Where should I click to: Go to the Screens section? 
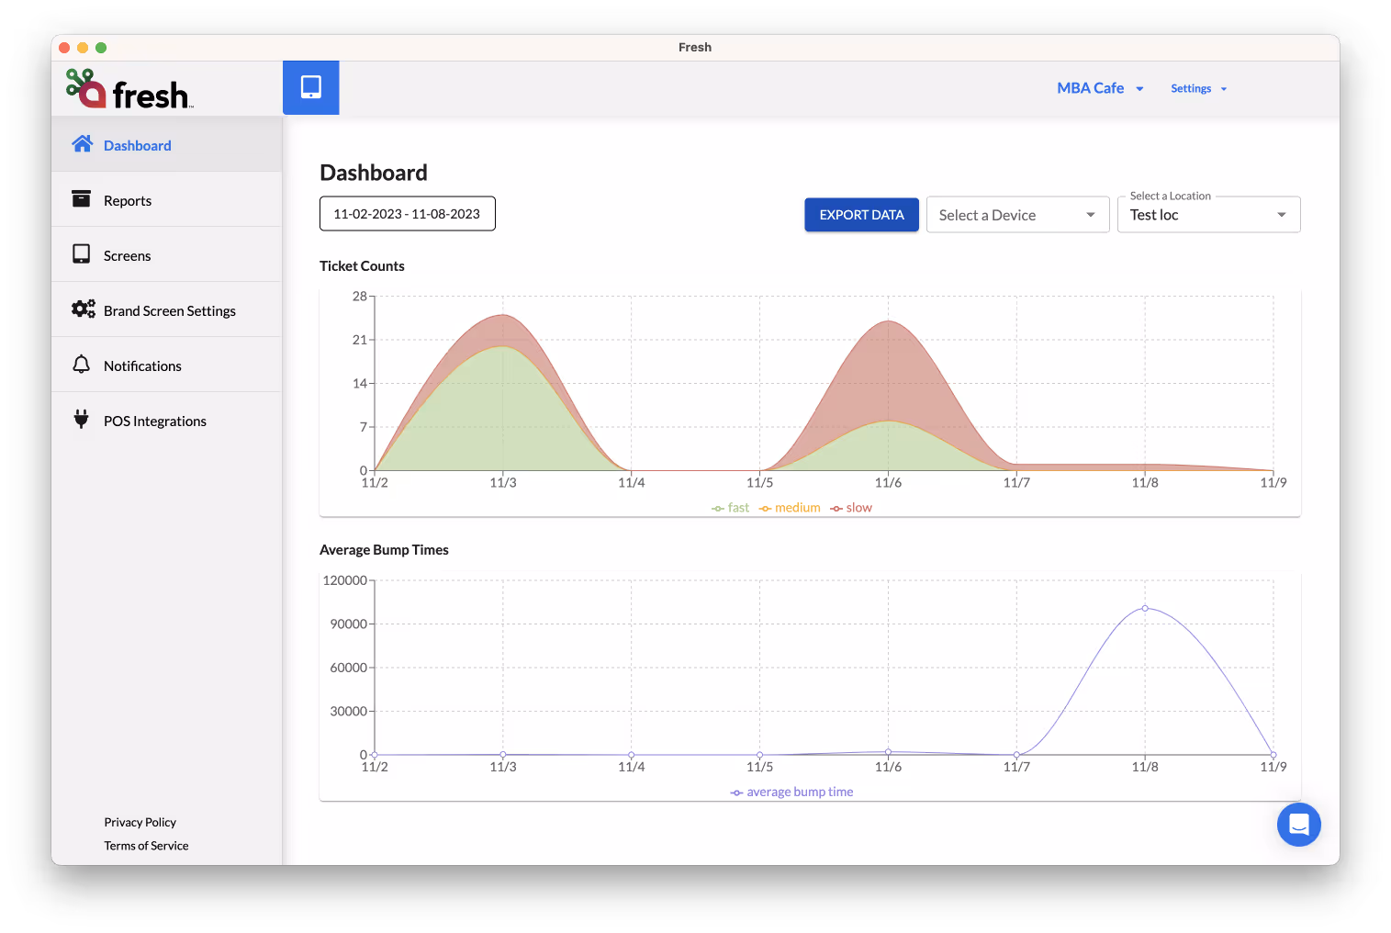pos(166,254)
